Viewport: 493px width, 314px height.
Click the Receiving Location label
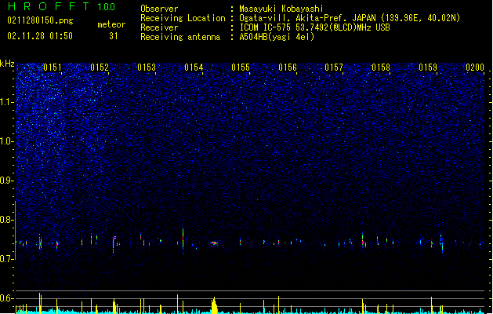tap(183, 18)
